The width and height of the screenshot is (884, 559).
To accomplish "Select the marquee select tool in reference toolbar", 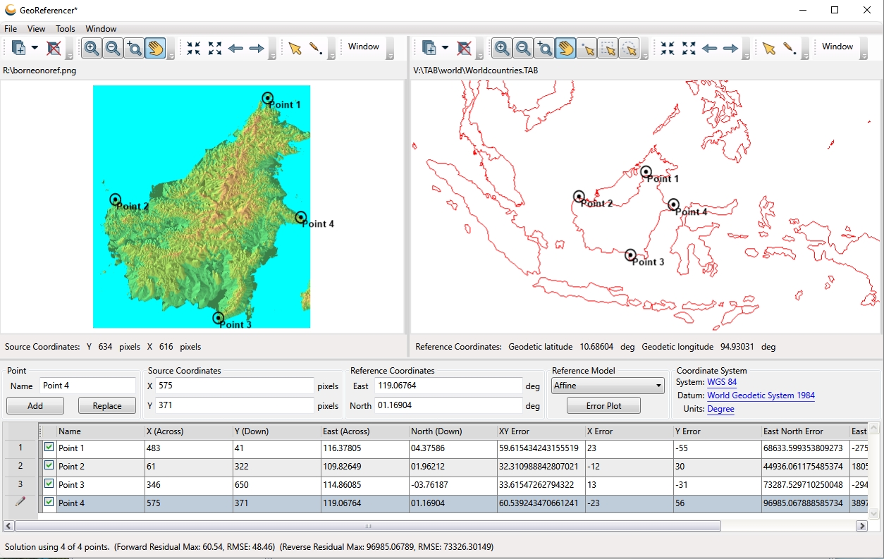I will (608, 48).
